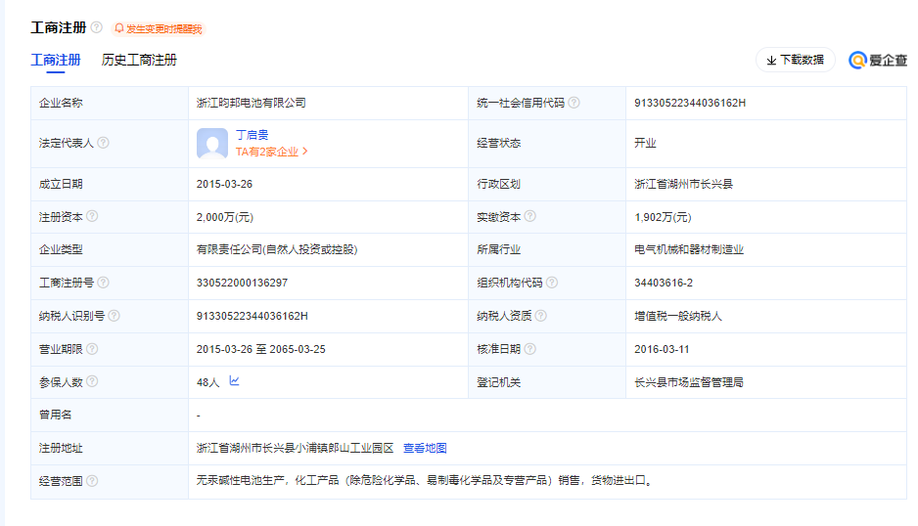Expand TA有2家企业 link

(272, 152)
